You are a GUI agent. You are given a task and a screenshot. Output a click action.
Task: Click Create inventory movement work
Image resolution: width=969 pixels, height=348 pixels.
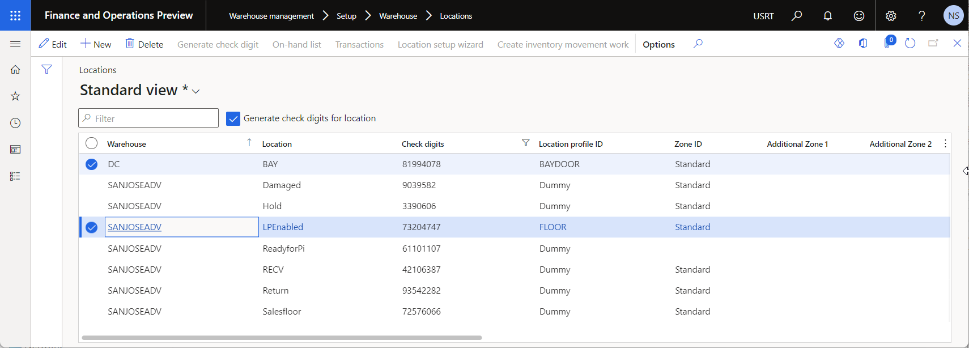point(563,44)
